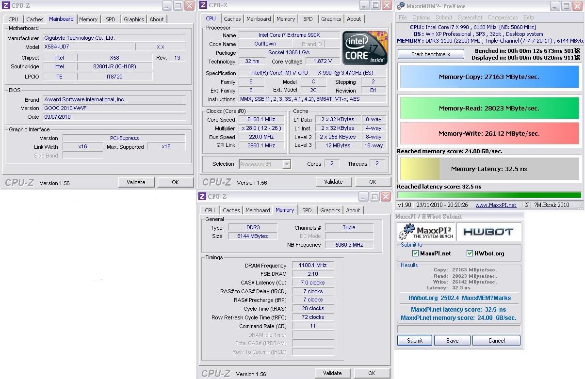
Task: Click the MaxxMEM gear icon in title bar
Action: [401, 6]
